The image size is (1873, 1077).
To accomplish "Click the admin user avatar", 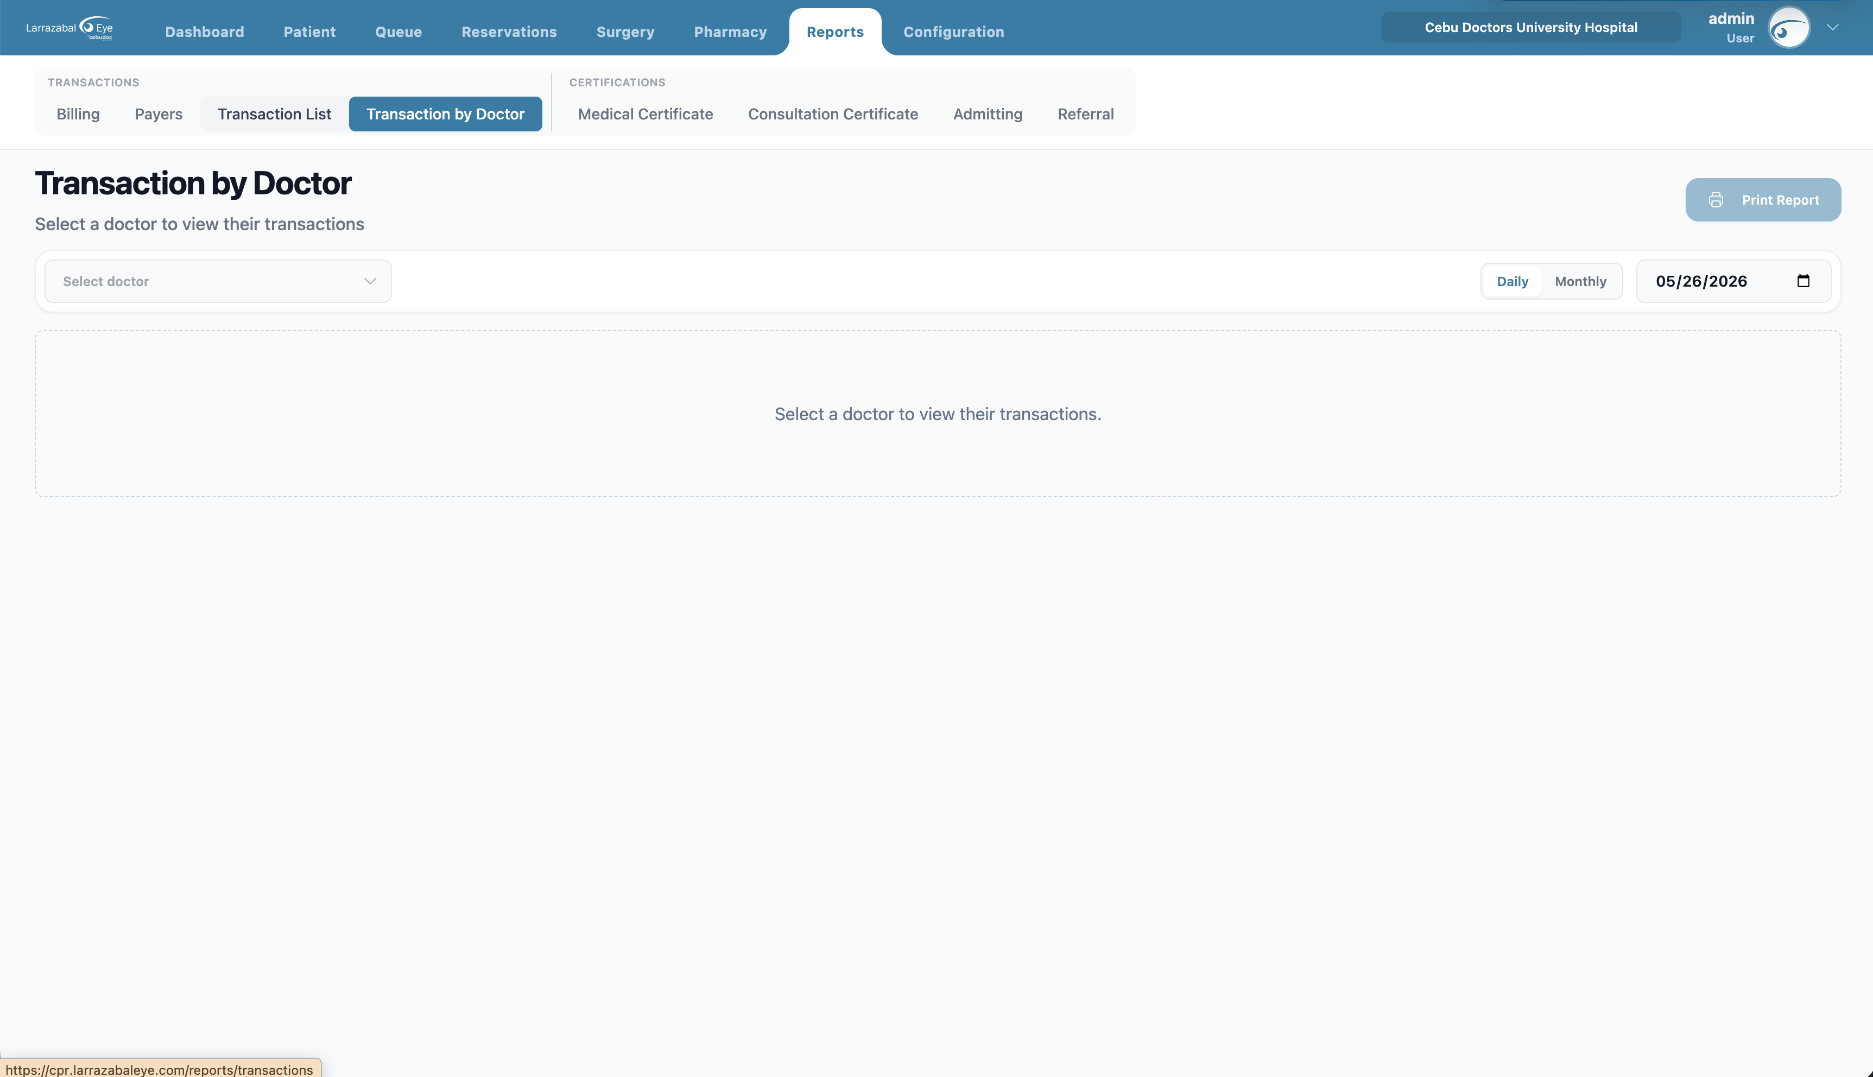I will pyautogui.click(x=1789, y=28).
